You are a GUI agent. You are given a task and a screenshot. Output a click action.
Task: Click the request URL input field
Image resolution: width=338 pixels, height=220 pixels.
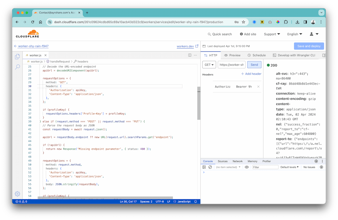[x=231, y=65]
